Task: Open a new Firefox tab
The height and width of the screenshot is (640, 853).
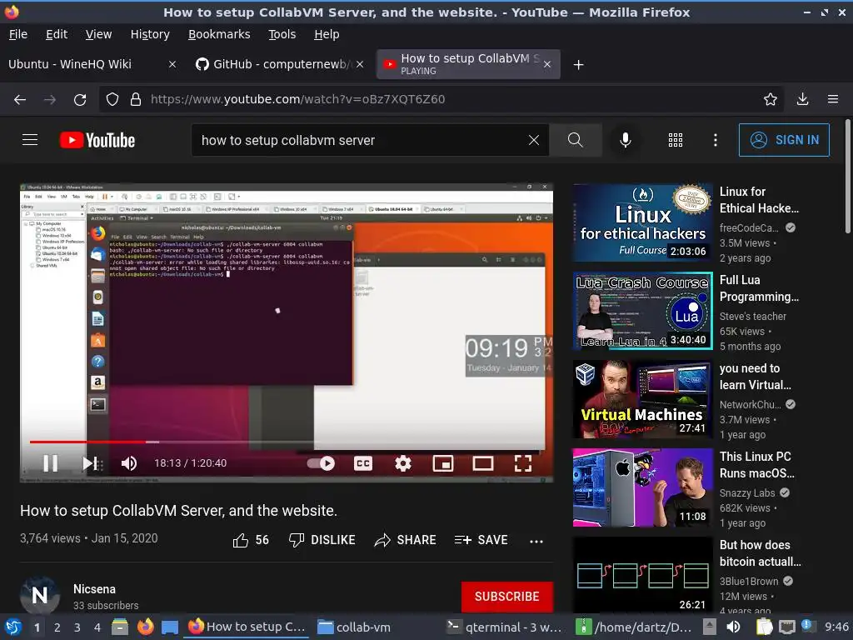Action: pos(578,65)
